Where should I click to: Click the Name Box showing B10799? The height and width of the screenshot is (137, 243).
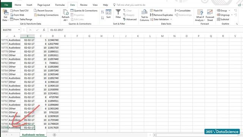click(x=9, y=30)
